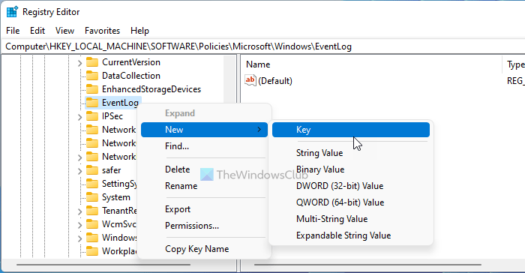525x273 pixels.
Task: Click the Registry Editor app icon
Action: (12, 12)
